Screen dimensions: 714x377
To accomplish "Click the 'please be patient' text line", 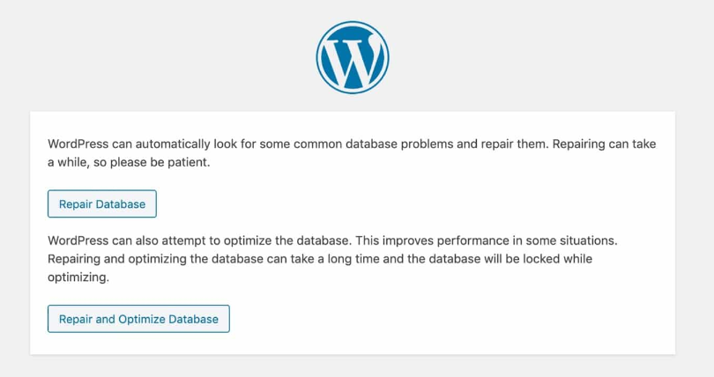I will (x=129, y=162).
